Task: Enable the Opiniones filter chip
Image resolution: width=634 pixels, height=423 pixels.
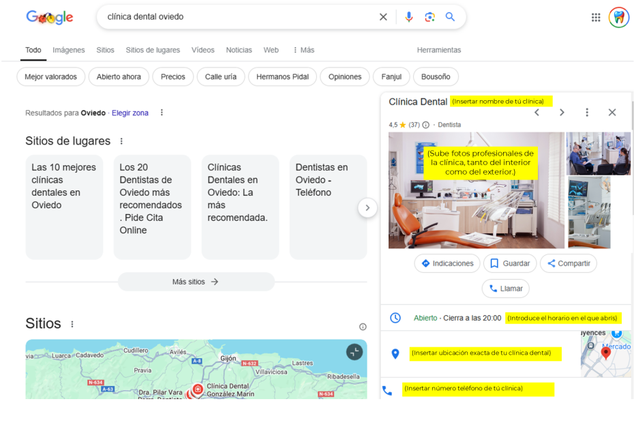Action: click(x=345, y=77)
